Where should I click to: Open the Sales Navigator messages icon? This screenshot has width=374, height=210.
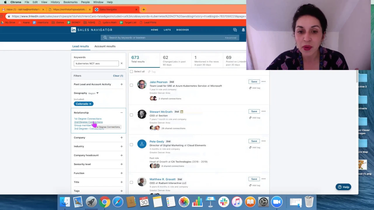(x=235, y=30)
